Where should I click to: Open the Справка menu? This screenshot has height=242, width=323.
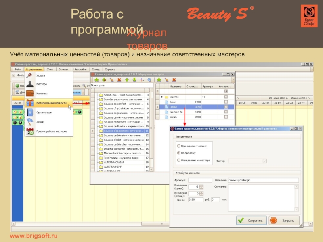(x=110, y=69)
